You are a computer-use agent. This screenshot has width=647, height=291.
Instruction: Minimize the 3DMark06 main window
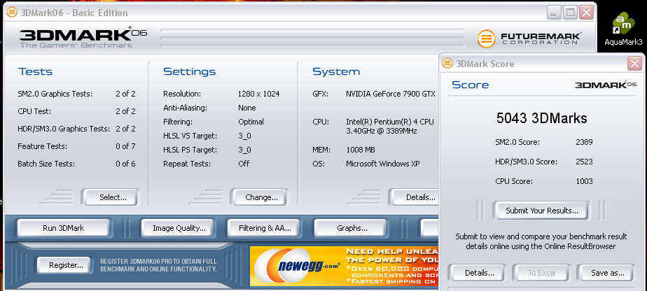click(554, 13)
